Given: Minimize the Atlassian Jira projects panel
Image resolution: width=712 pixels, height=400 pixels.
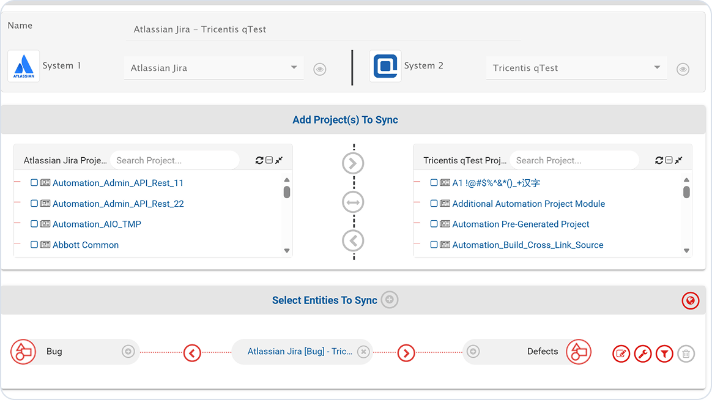Looking at the screenshot, I should click(x=279, y=160).
